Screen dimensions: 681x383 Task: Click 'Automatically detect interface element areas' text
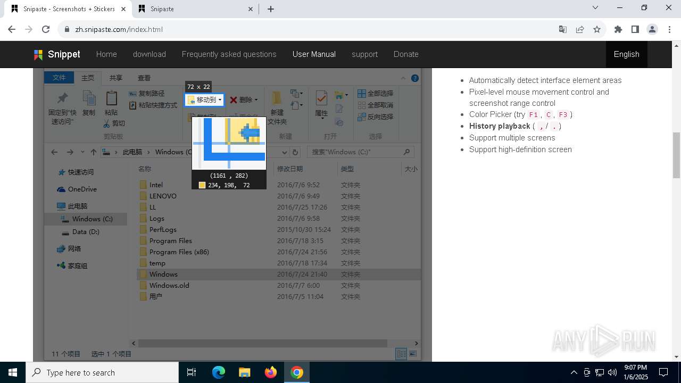click(545, 80)
